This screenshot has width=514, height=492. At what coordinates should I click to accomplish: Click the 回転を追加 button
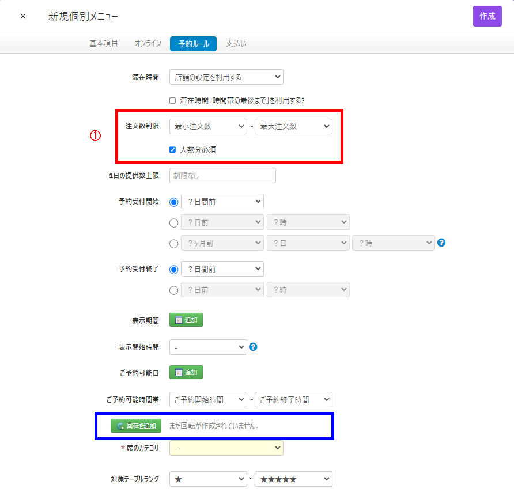coord(136,426)
